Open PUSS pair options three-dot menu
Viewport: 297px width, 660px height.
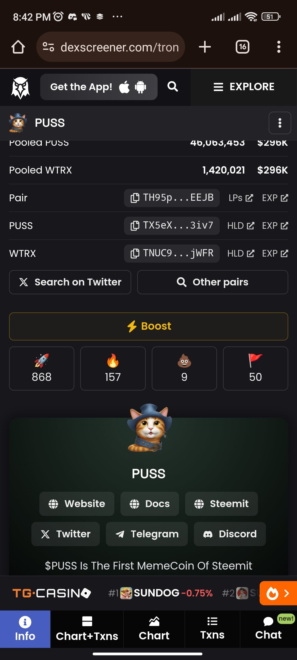pos(280,123)
